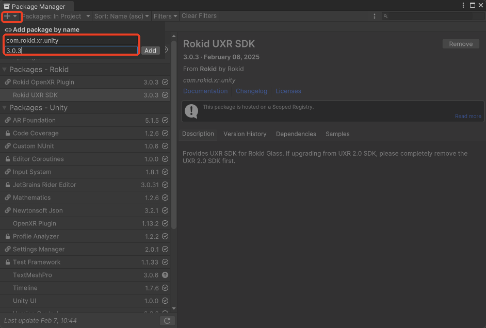The width and height of the screenshot is (486, 328).
Task: Click the installed checkmark icon for AR Foundation
Action: (165, 120)
